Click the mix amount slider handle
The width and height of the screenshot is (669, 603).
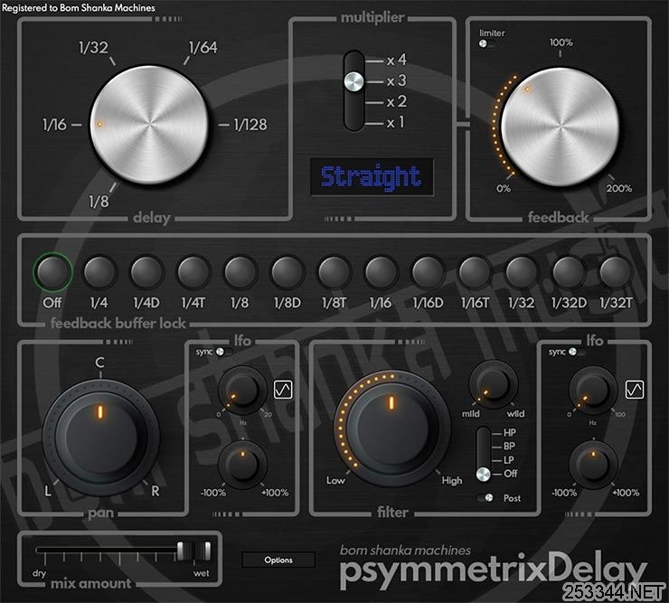pos(193,551)
